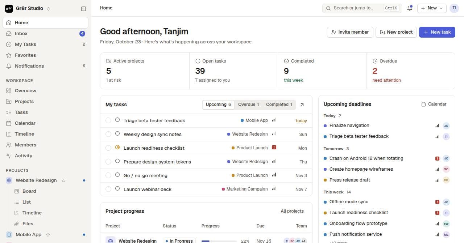Image resolution: width=464 pixels, height=243 pixels.
Task: Click the PP avatar beside Press release draft
Action: coord(446,180)
